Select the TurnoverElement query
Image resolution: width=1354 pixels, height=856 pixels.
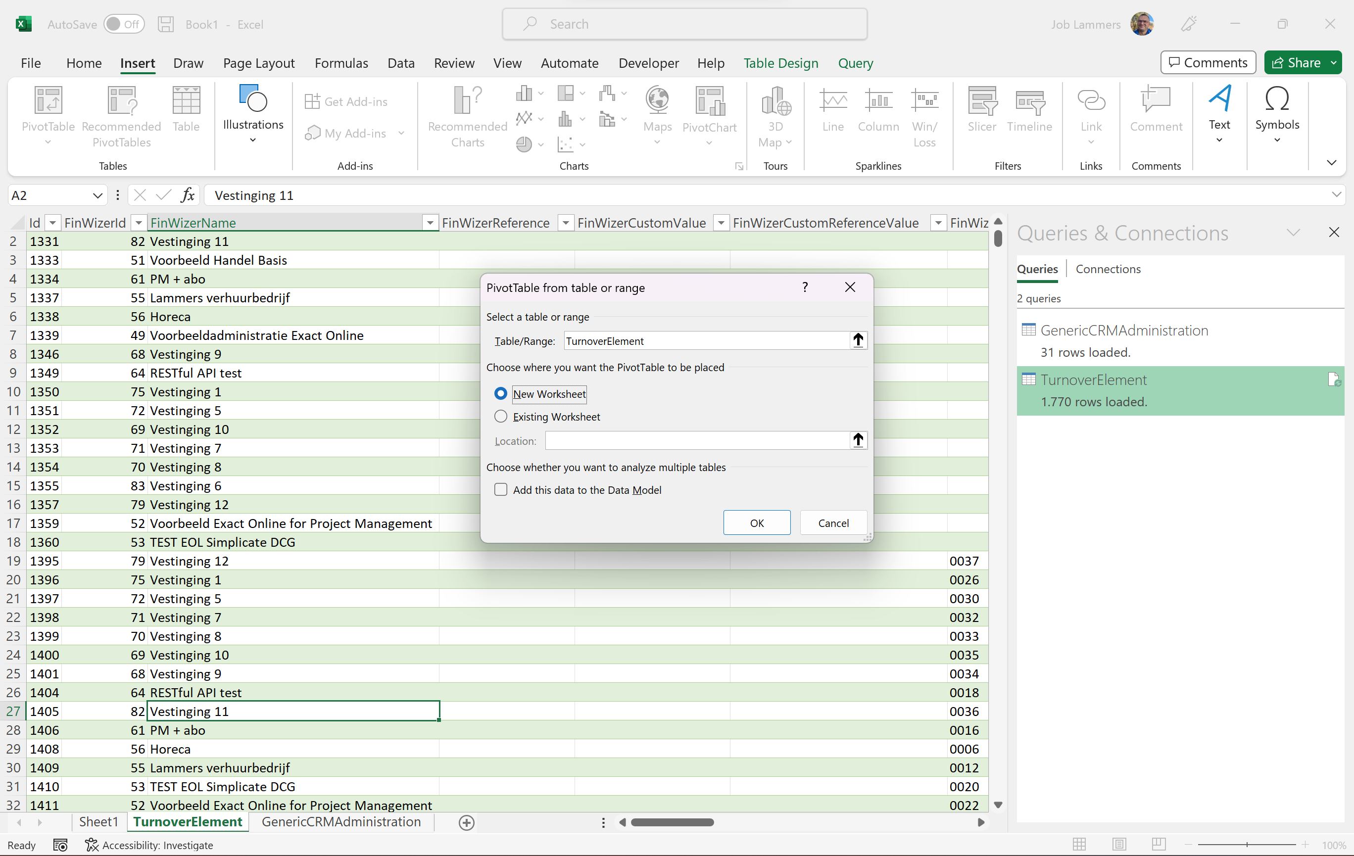click(1180, 390)
